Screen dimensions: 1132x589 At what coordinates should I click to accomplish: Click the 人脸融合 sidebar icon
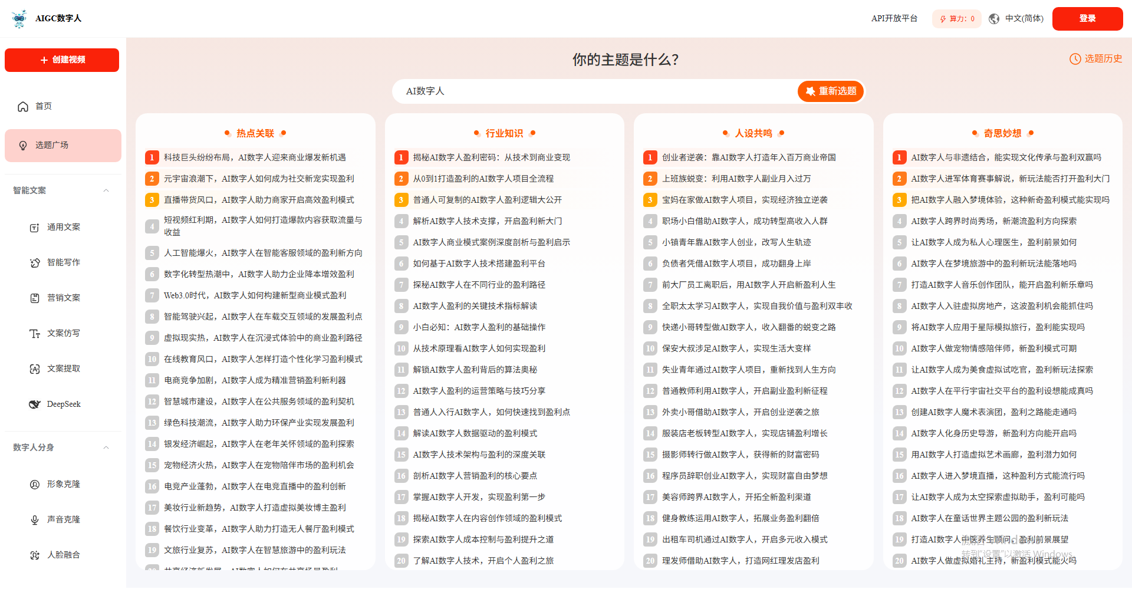pos(35,555)
